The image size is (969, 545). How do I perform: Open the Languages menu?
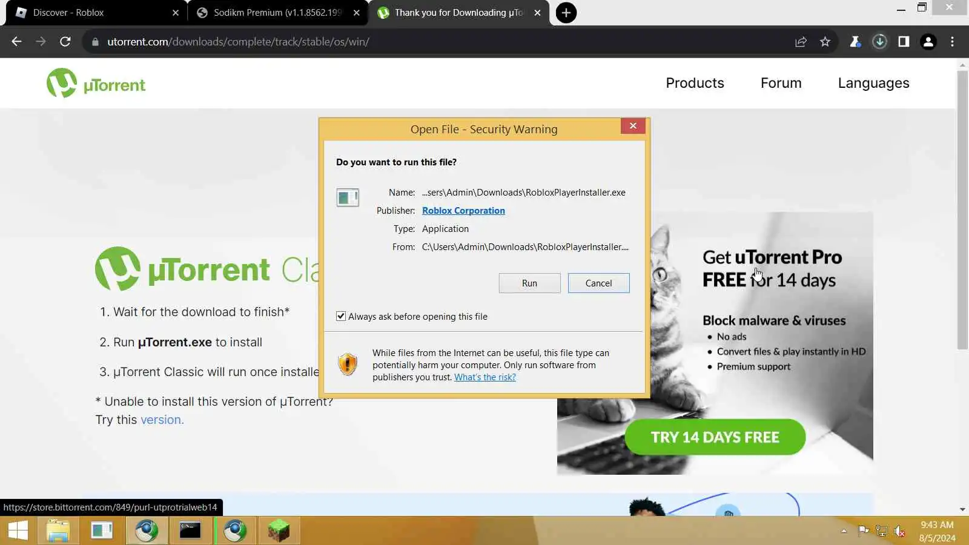click(x=873, y=83)
